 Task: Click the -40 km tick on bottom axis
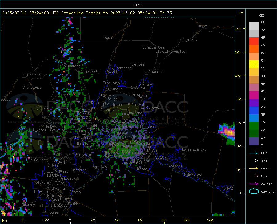22,220
